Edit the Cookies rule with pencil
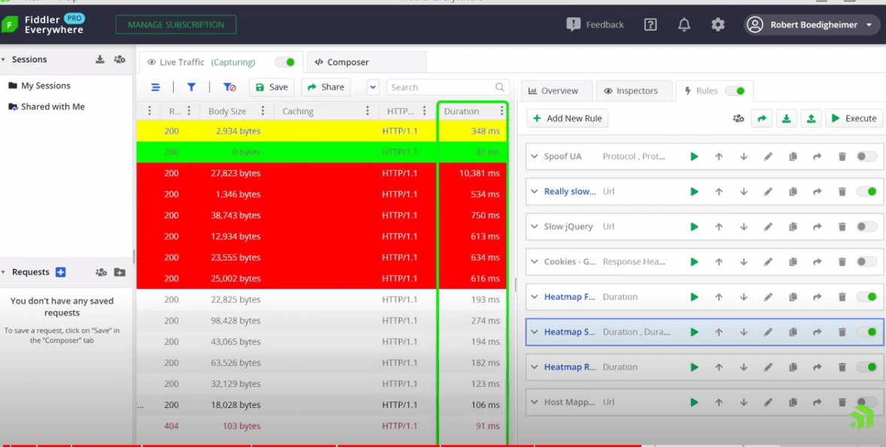The width and height of the screenshot is (886, 447). pyautogui.click(x=768, y=261)
